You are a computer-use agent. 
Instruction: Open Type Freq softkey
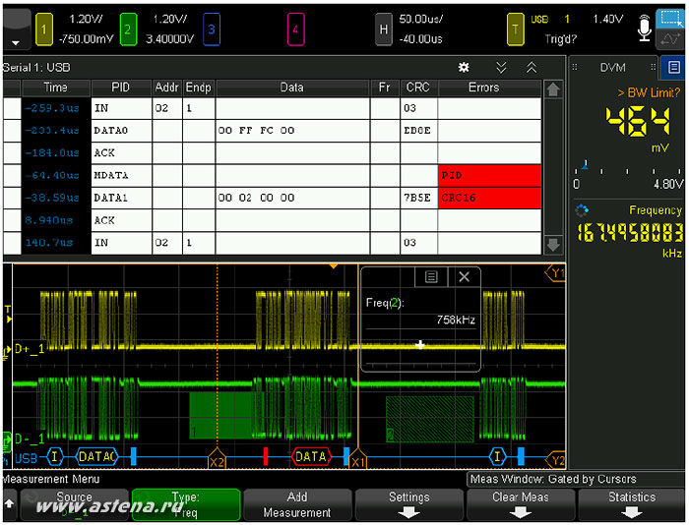[186, 504]
